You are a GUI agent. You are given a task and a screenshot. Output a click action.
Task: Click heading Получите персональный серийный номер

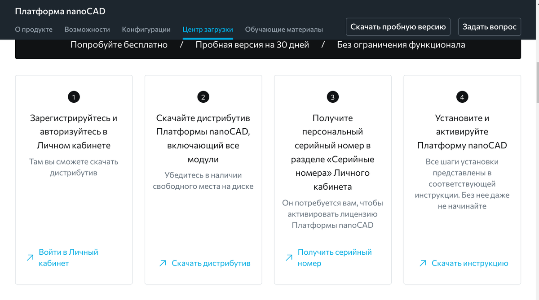(x=333, y=152)
